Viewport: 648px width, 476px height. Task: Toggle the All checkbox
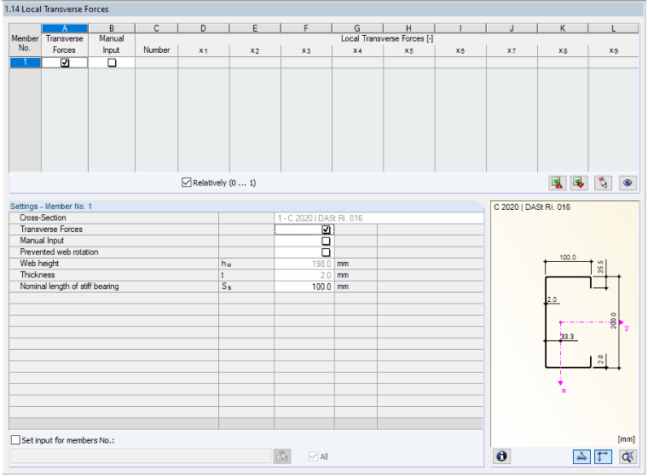313,456
